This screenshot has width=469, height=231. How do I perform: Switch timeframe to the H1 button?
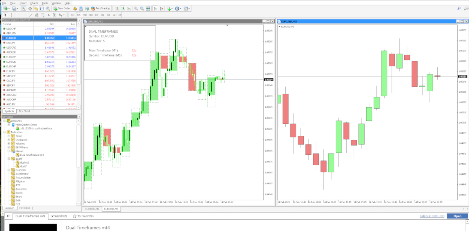tap(97, 15)
